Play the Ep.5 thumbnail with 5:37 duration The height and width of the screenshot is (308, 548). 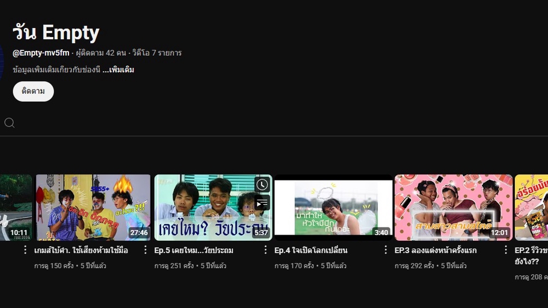pos(213,208)
